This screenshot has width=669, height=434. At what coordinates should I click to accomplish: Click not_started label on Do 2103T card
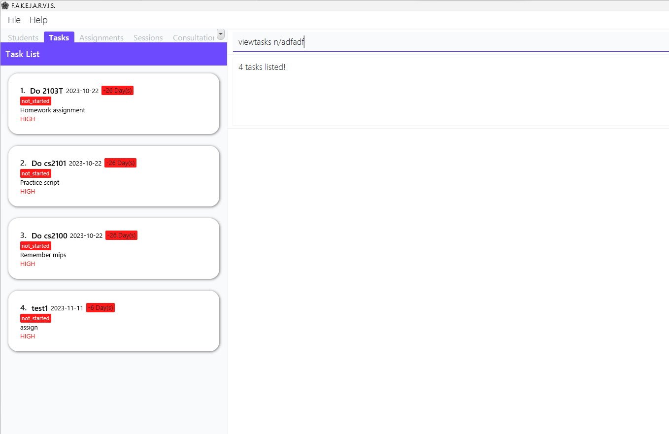click(x=35, y=101)
